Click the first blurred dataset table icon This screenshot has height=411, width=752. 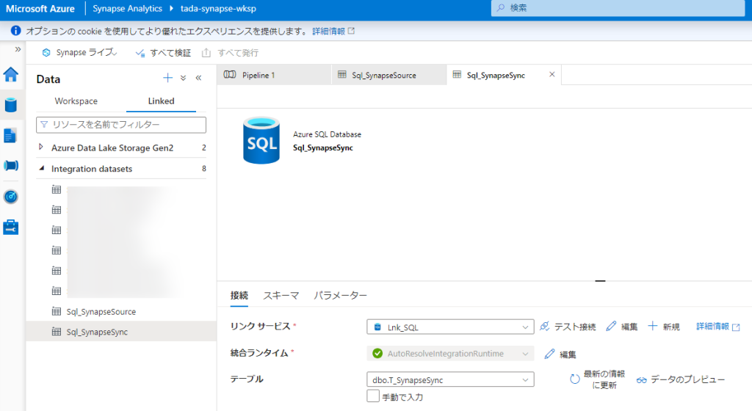57,189
